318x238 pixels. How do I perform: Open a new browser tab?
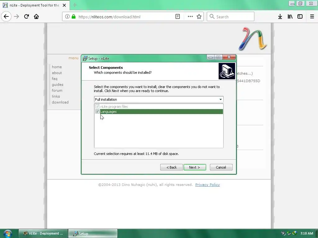click(x=75, y=5)
